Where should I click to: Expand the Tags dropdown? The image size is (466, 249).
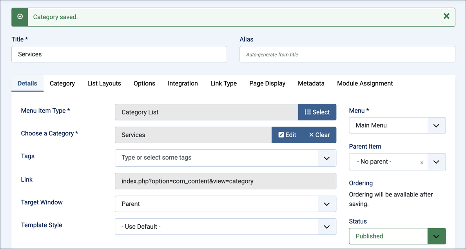[x=327, y=158]
